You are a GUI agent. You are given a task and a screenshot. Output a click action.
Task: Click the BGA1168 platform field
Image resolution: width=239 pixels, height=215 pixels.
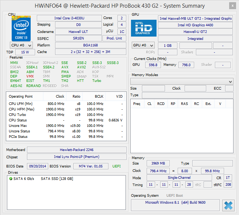click(x=90, y=45)
